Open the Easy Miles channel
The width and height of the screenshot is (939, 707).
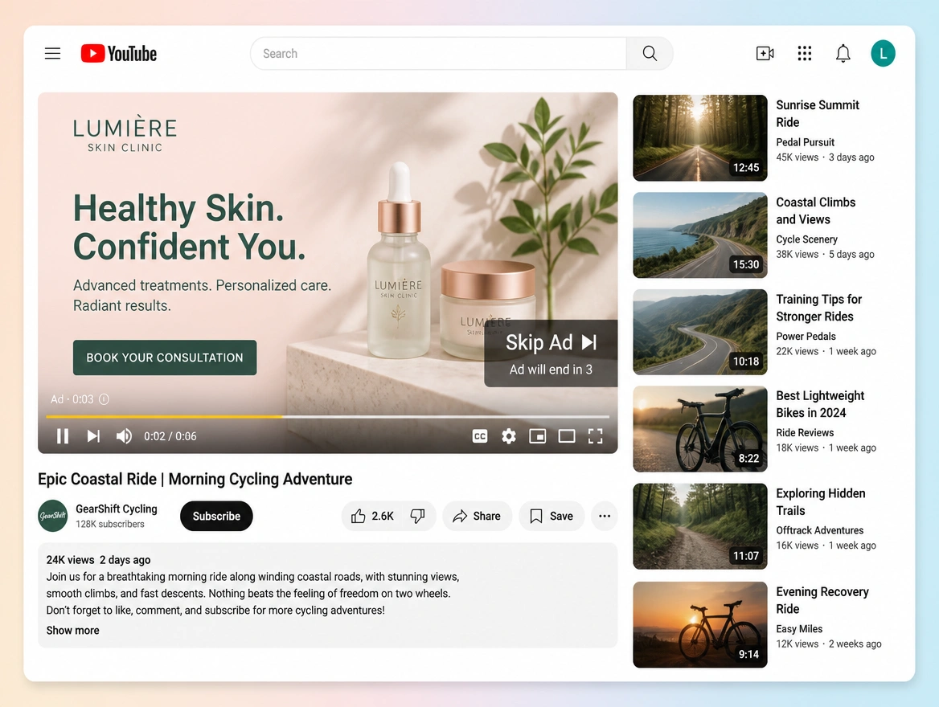(799, 628)
